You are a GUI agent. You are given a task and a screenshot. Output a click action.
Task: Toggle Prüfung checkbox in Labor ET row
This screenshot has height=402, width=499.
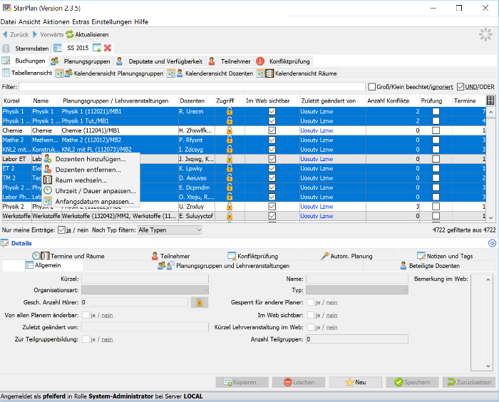coord(436,159)
